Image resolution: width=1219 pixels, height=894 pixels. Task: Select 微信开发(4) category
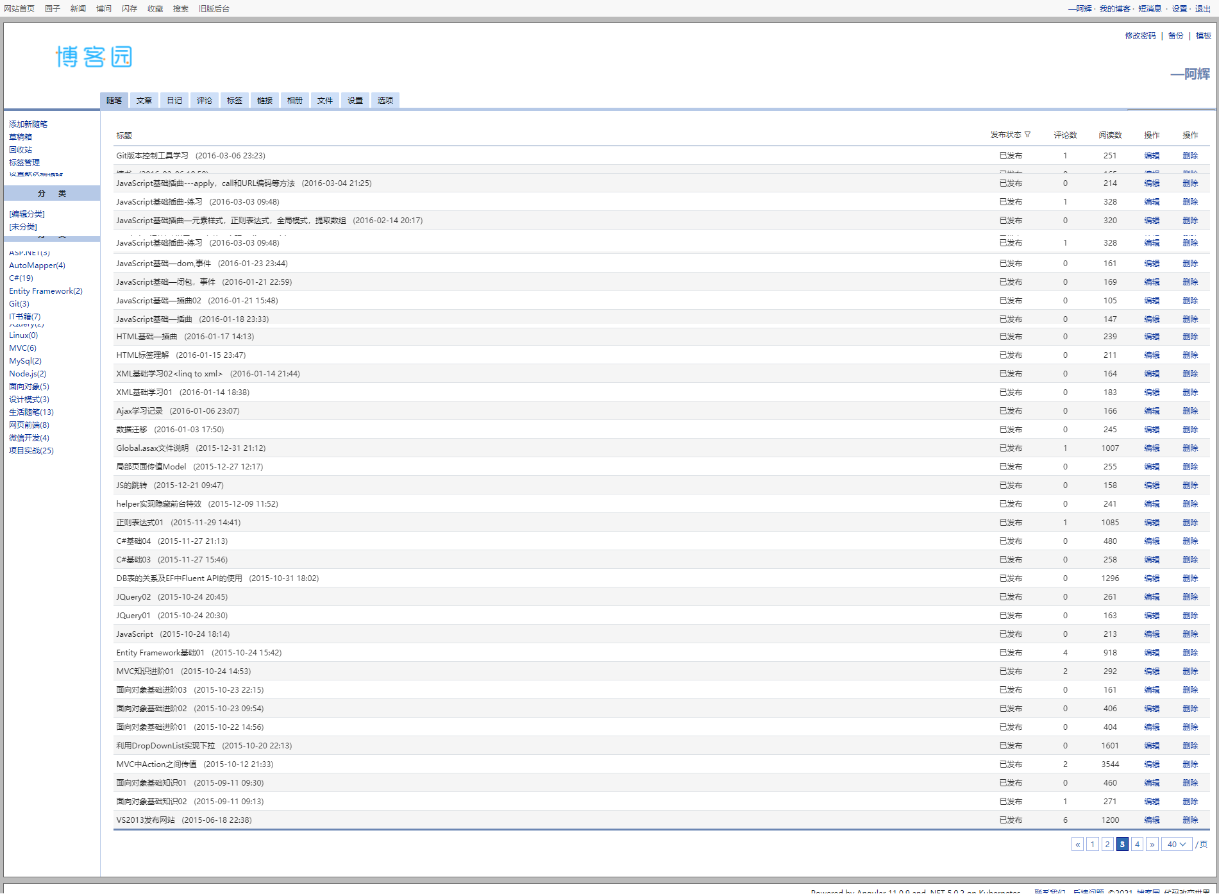click(29, 437)
